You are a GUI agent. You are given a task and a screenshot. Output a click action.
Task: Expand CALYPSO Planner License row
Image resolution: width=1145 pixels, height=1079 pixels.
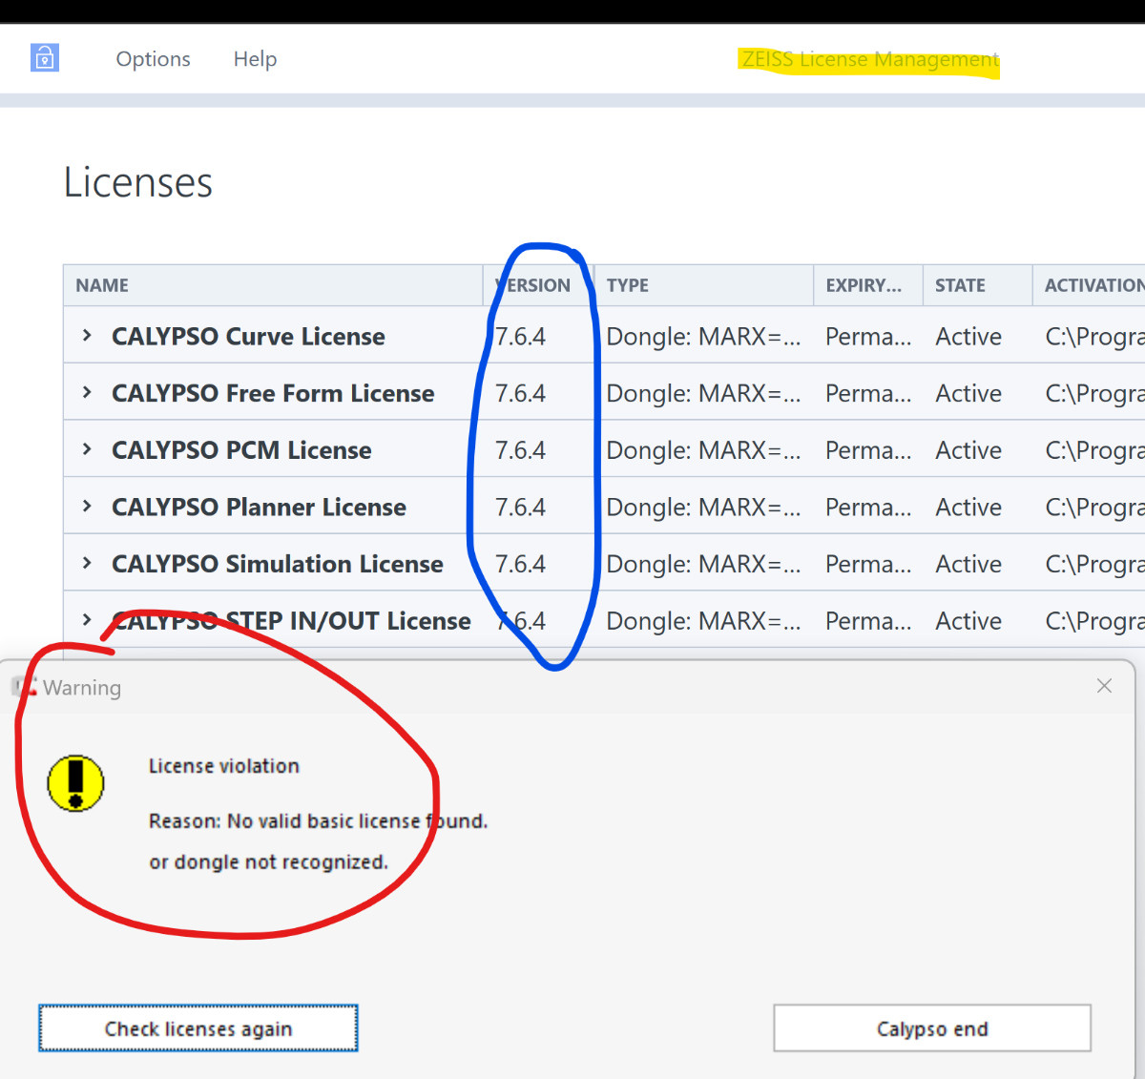87,506
